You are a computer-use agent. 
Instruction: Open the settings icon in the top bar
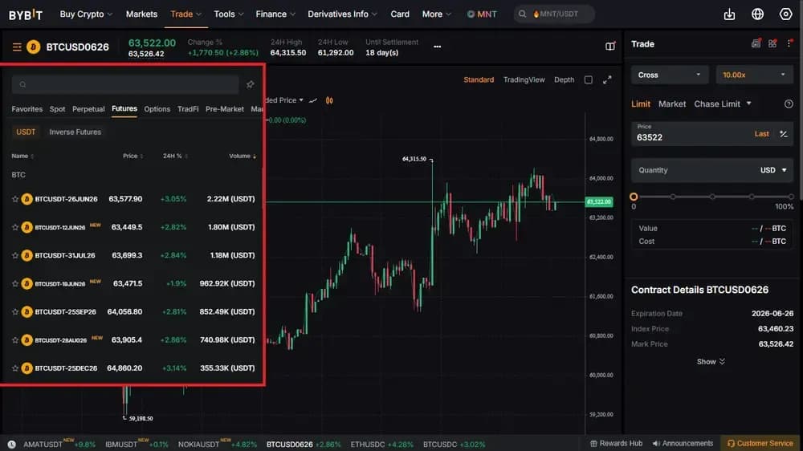pos(785,14)
